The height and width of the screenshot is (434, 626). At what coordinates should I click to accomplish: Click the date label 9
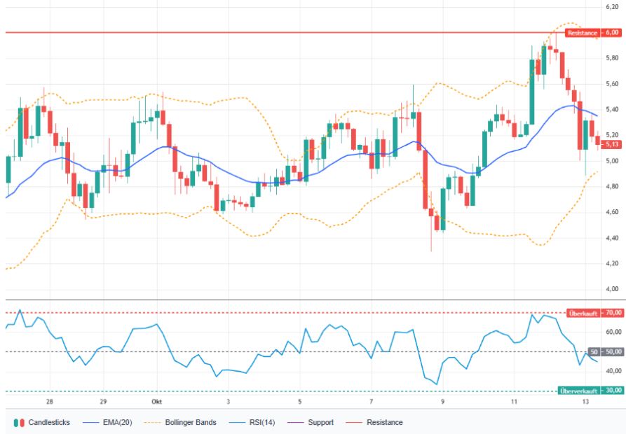442,402
